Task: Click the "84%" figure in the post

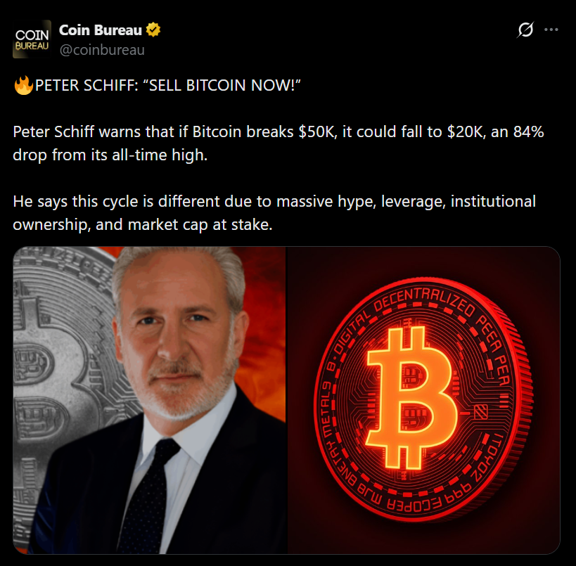Action: (x=528, y=132)
